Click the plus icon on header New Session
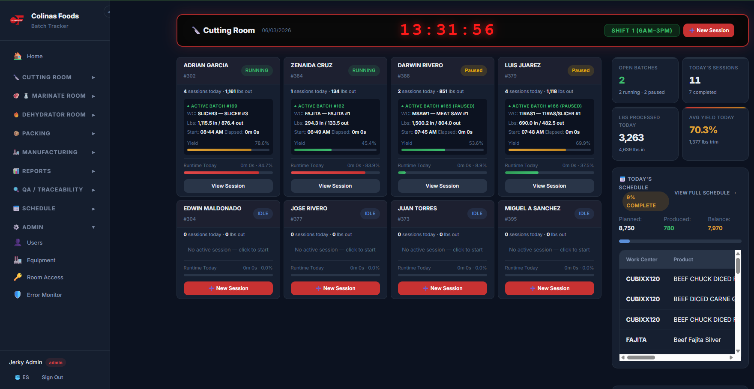 pos(692,30)
